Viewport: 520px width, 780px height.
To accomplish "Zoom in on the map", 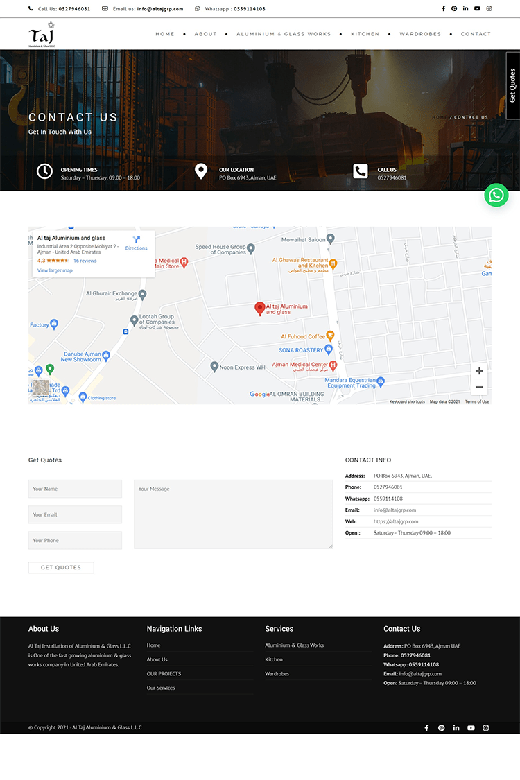I will coord(479,371).
